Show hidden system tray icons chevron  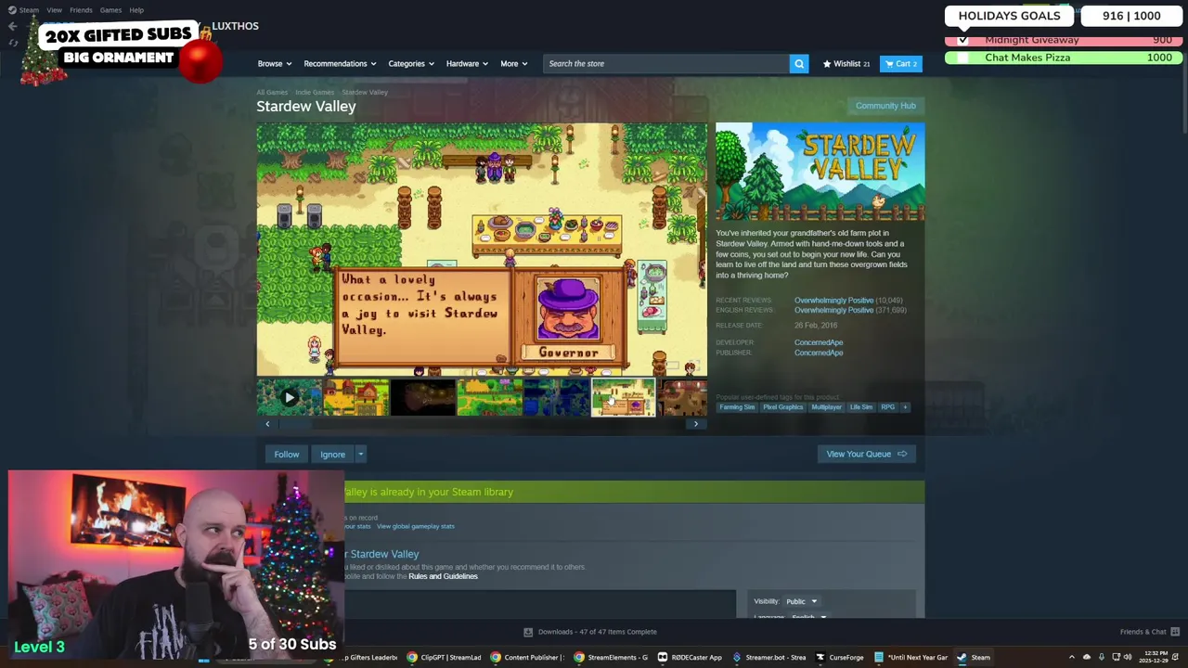point(1071,657)
